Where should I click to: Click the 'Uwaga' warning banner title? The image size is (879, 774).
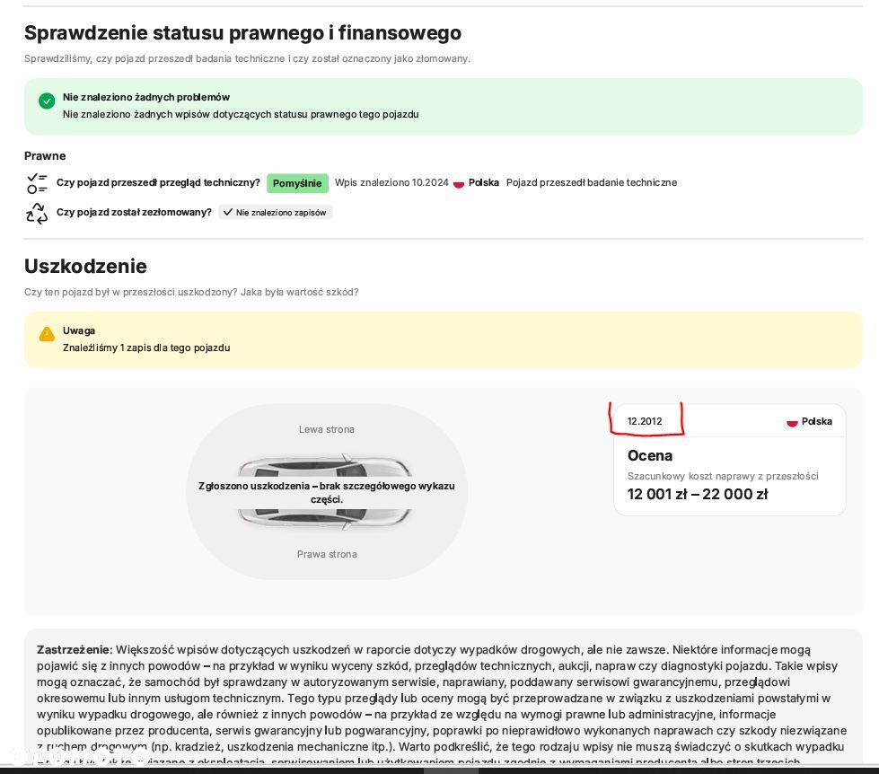click(x=79, y=330)
